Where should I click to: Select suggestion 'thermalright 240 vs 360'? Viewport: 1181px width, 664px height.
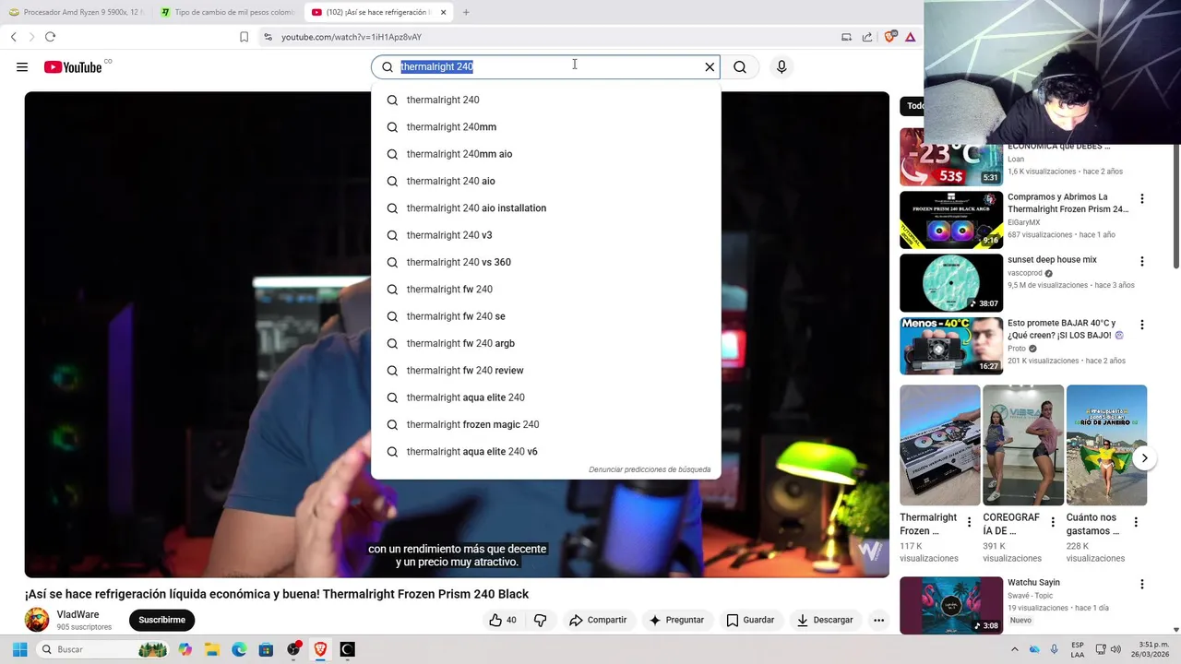tap(546, 262)
